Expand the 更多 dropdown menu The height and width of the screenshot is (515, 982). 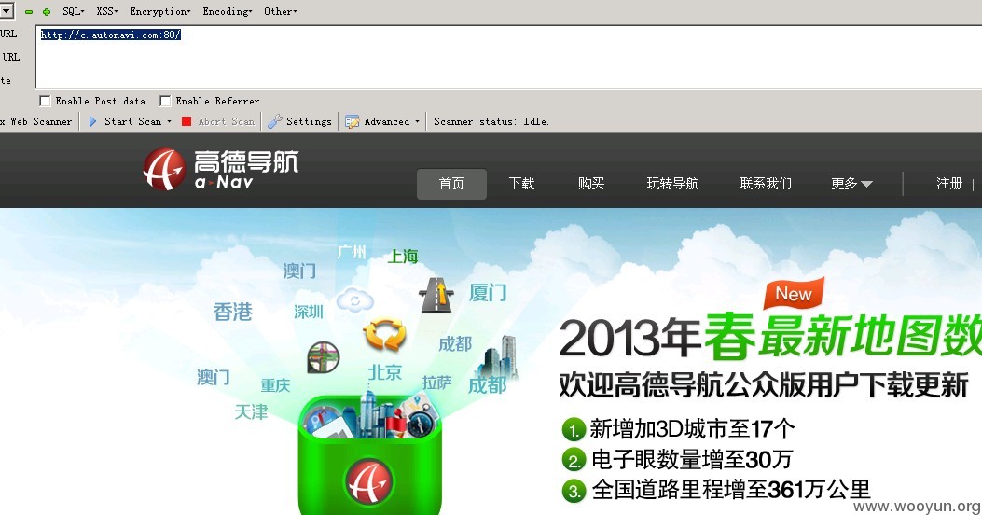851,184
